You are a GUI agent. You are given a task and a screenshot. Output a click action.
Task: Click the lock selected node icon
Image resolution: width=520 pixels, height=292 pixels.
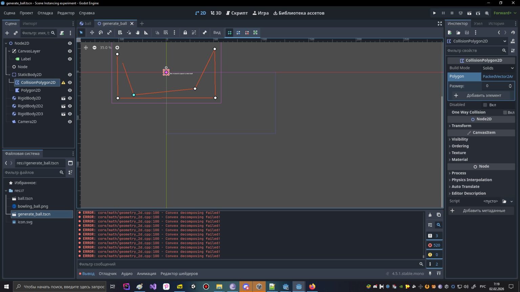click(185, 32)
